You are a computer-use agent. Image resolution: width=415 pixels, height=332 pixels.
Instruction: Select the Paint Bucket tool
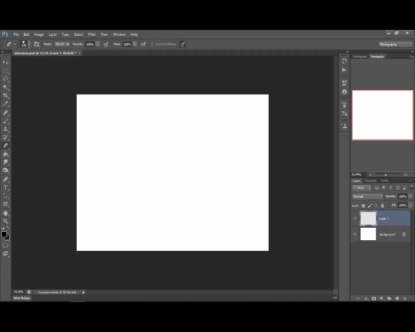[x=5, y=154]
